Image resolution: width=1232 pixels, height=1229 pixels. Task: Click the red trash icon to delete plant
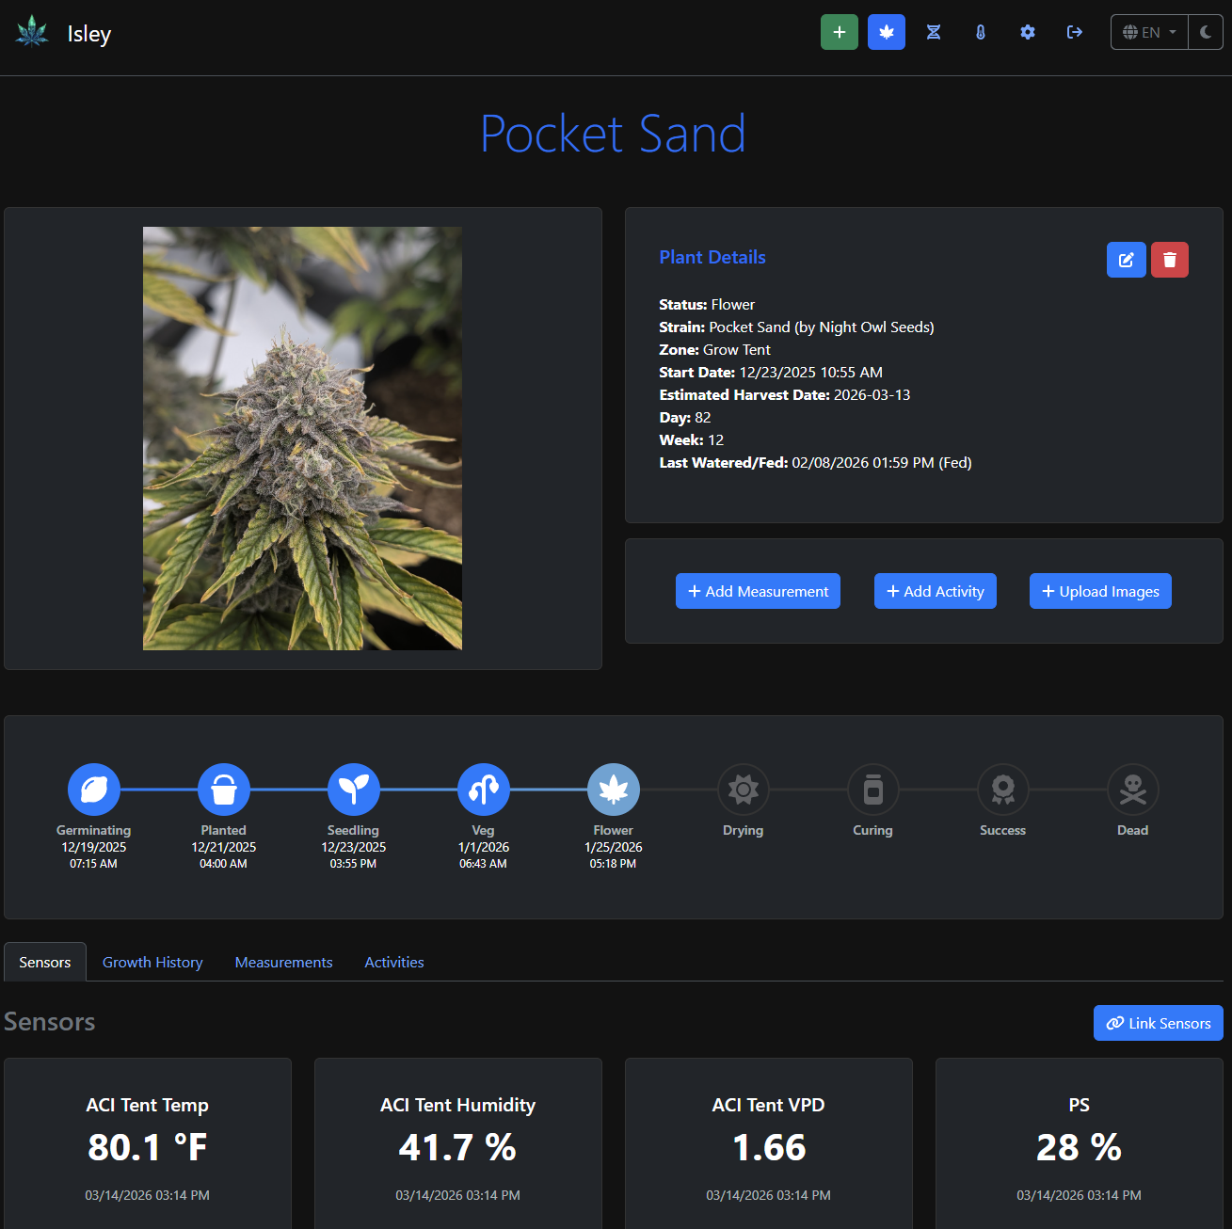1169,260
